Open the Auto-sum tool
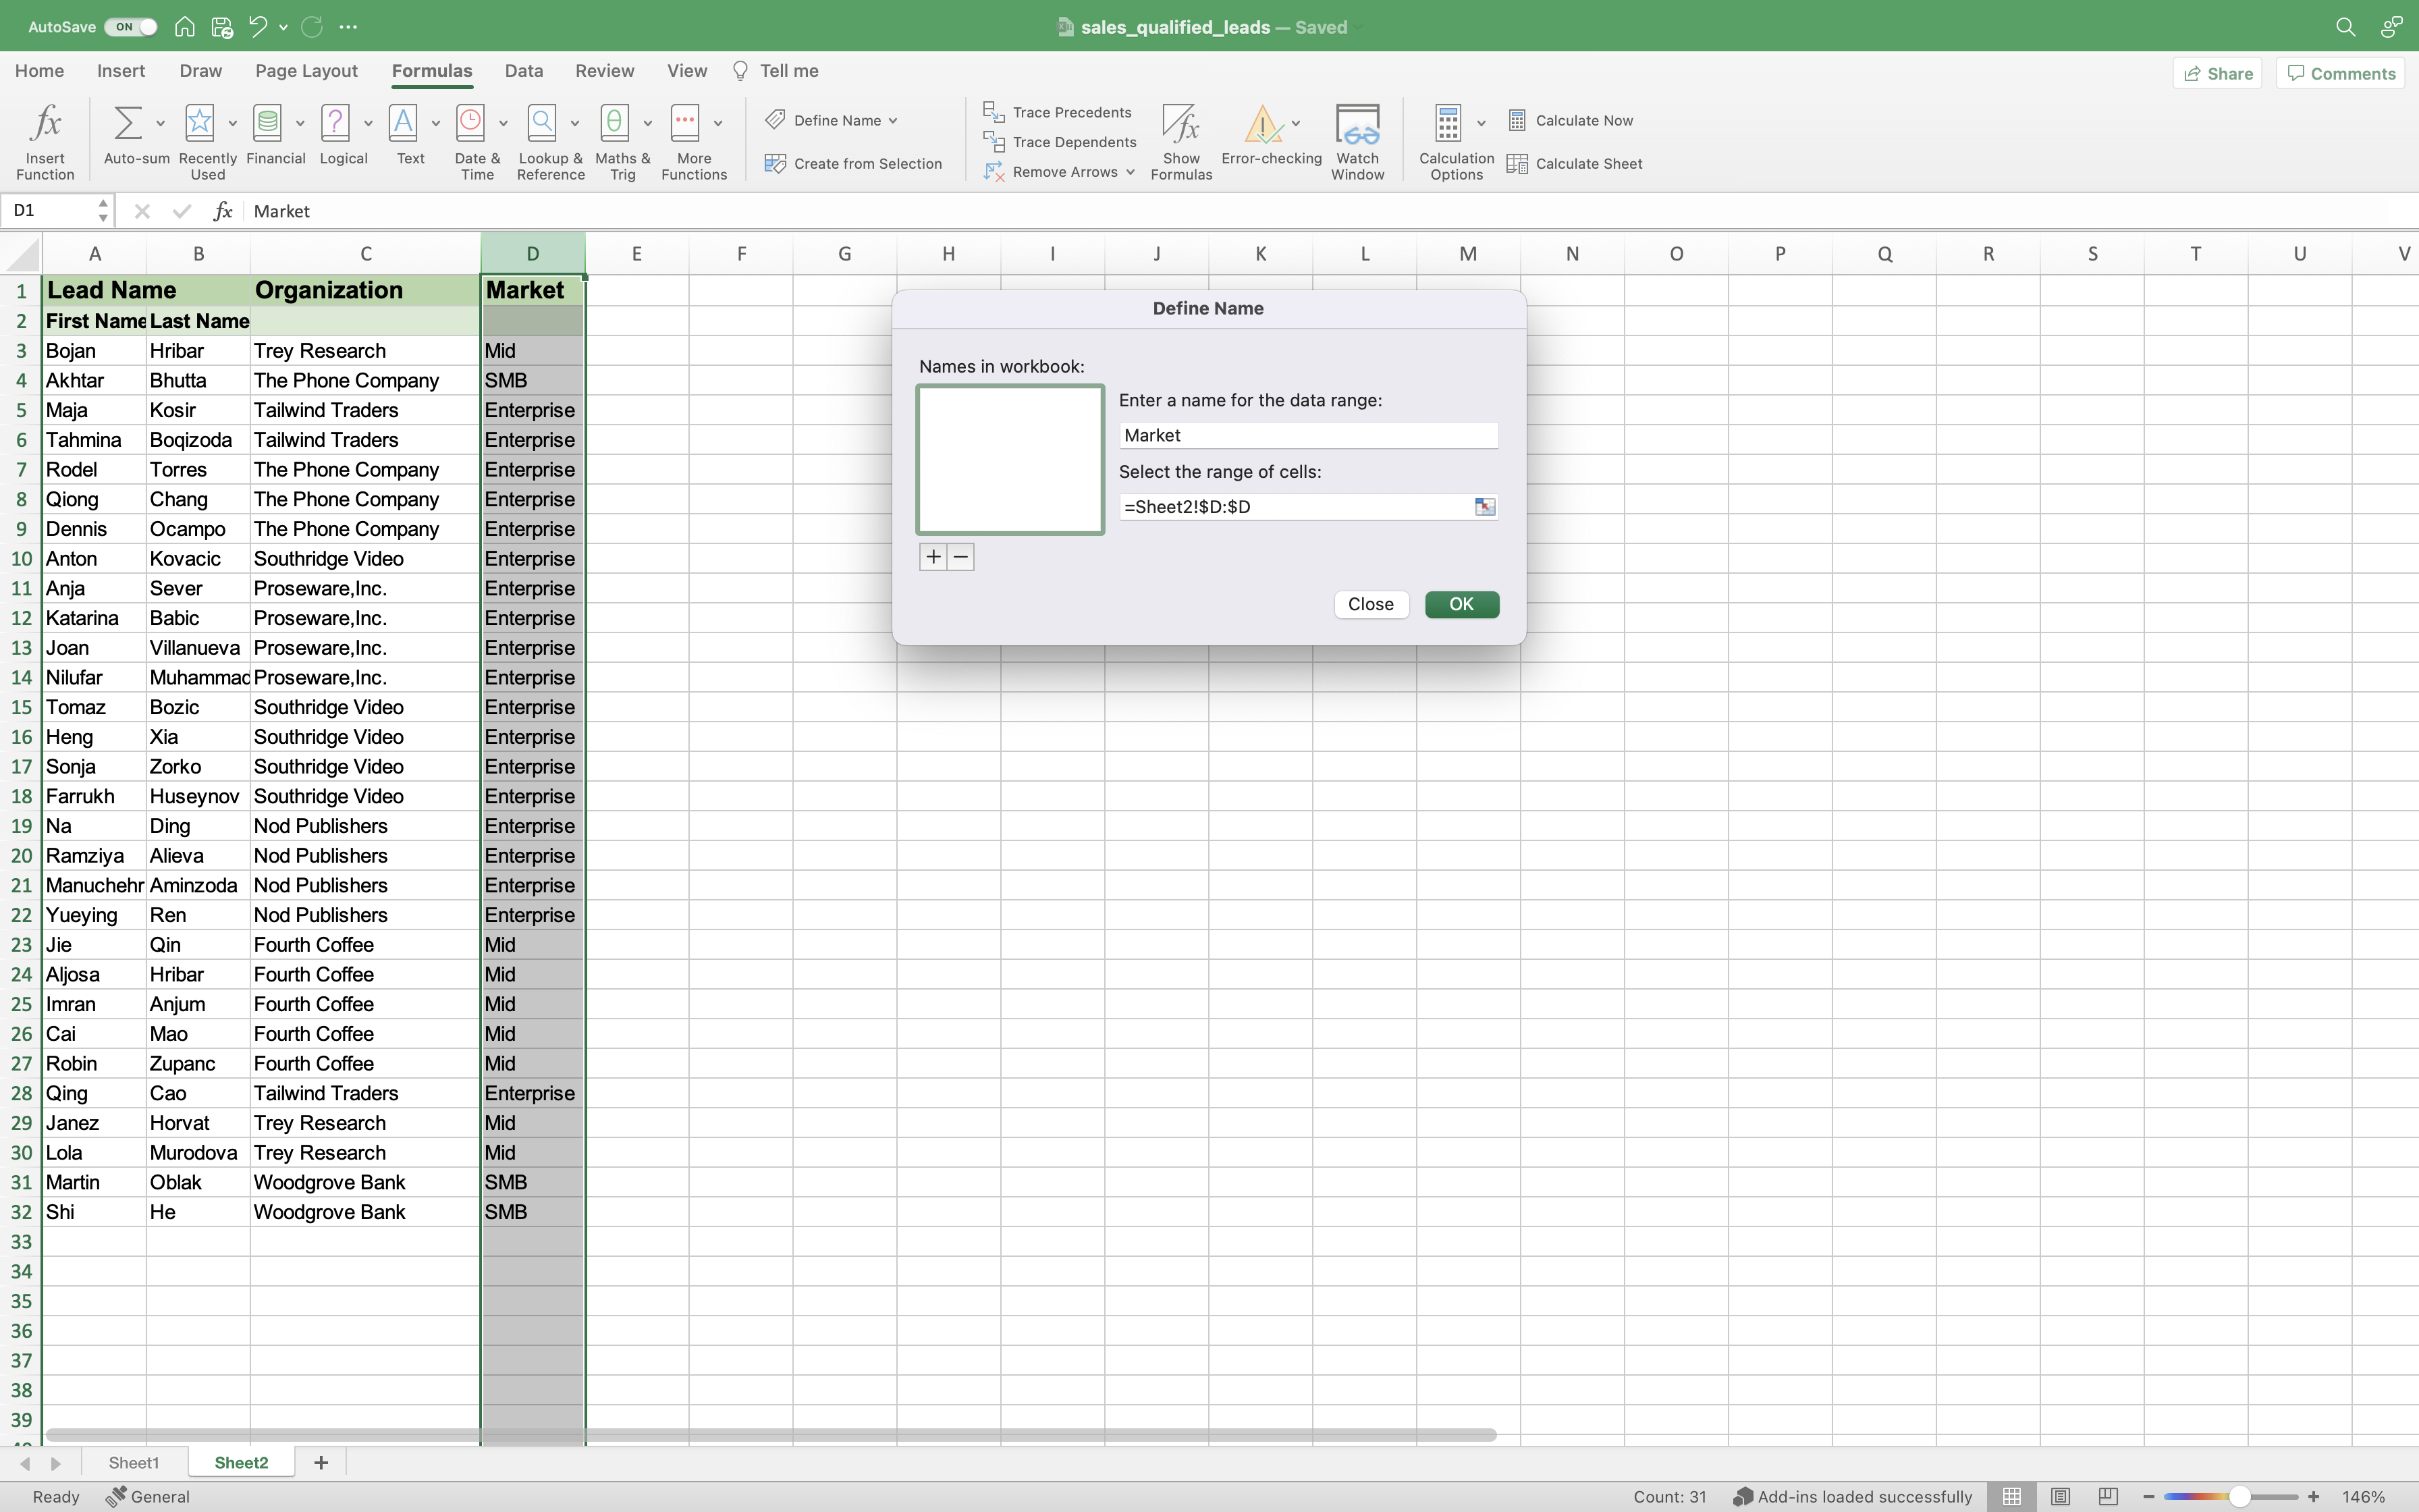 [x=127, y=124]
